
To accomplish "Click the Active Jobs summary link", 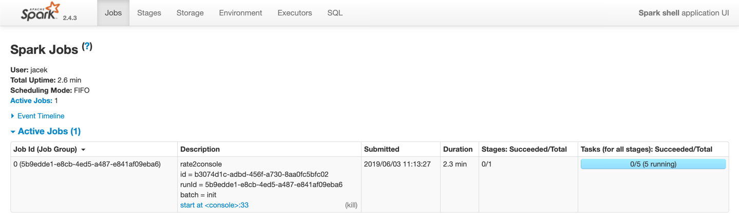I will point(31,100).
